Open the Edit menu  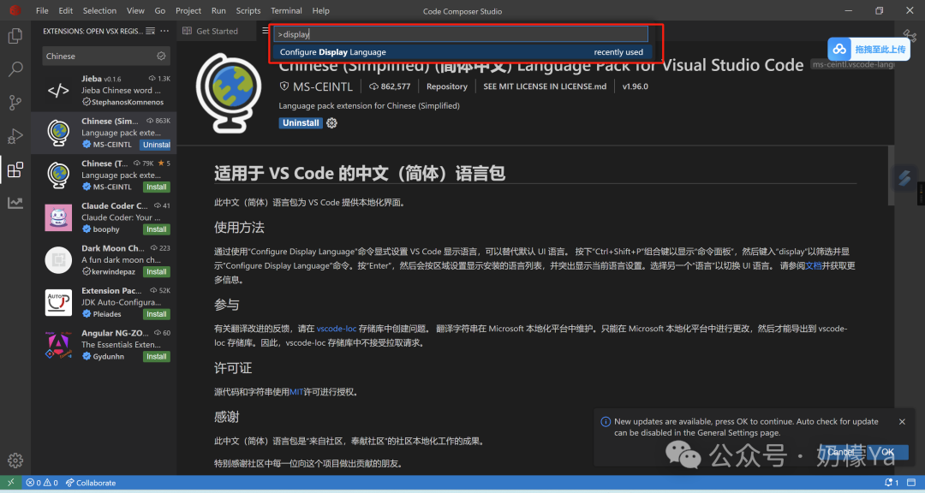click(66, 10)
